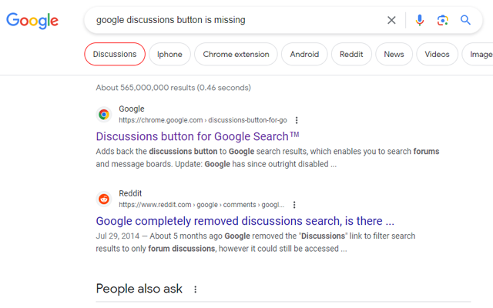
Task: Select the Images filter chip
Action: tap(478, 54)
